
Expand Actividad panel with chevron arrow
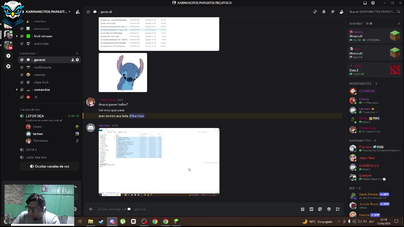[x=399, y=24]
